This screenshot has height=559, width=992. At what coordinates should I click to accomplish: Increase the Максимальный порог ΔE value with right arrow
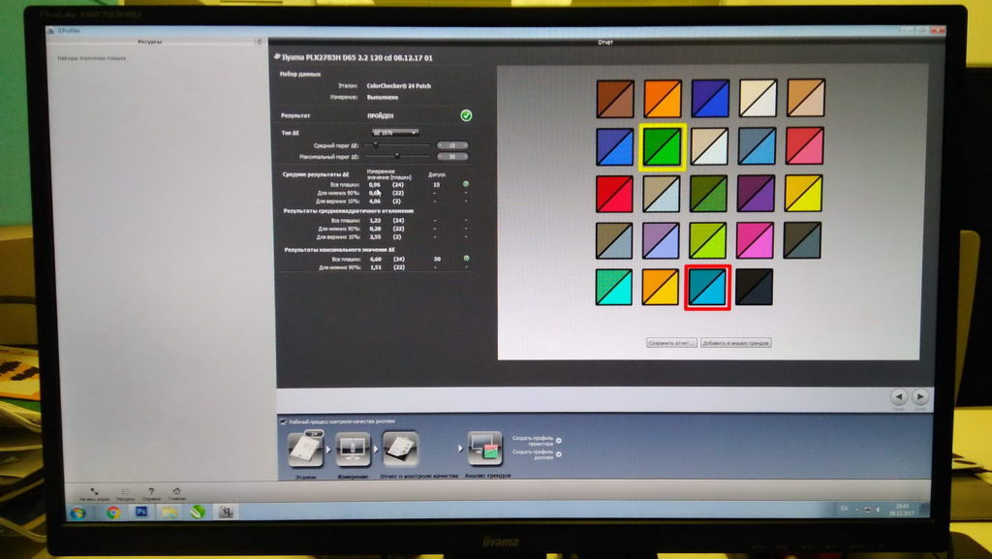(466, 156)
